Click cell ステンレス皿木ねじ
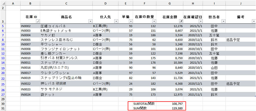Image resolution: width=256 pixels, height=111 pixels. click(x=66, y=40)
